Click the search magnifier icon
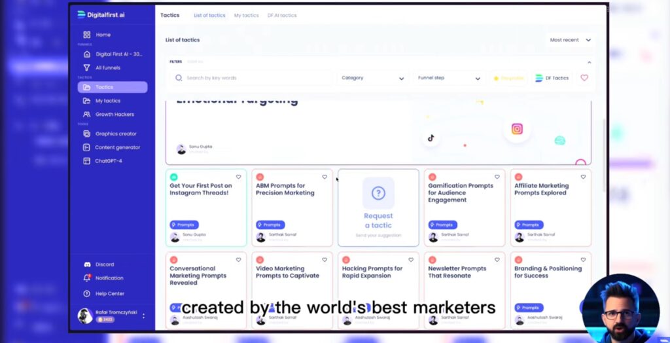This screenshot has height=343, width=670. click(x=179, y=78)
